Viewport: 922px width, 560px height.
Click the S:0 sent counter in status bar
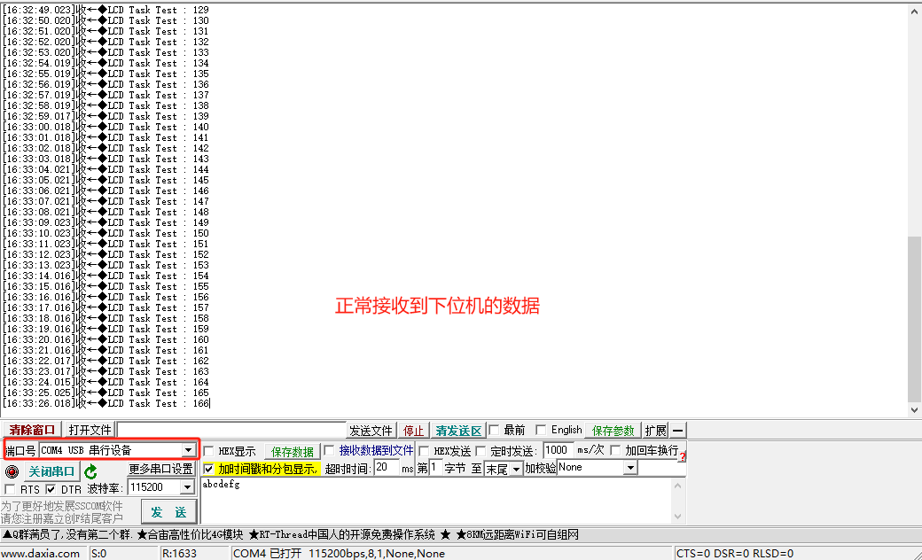pos(98,554)
